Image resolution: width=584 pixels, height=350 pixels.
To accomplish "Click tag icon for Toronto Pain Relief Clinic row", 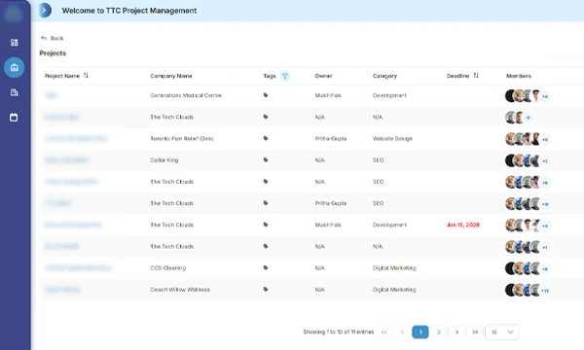I will pyautogui.click(x=266, y=138).
